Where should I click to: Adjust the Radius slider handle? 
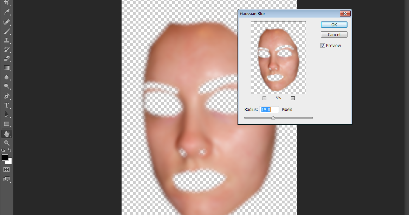click(273, 118)
